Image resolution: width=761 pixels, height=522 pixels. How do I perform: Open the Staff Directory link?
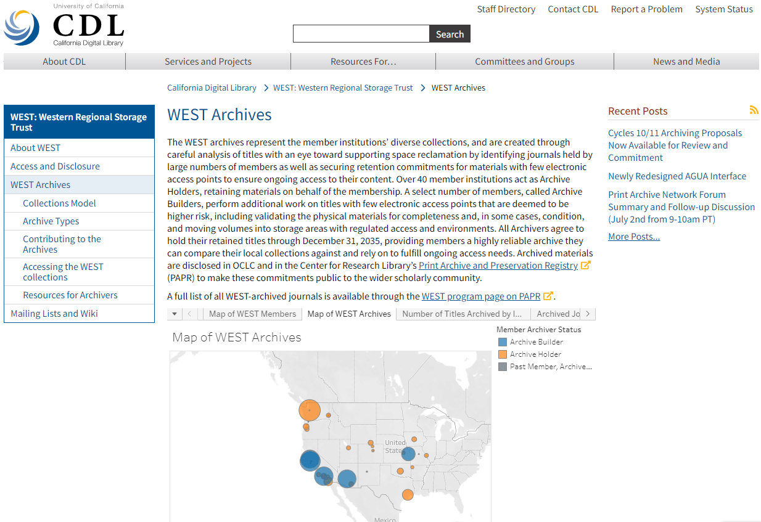click(506, 9)
